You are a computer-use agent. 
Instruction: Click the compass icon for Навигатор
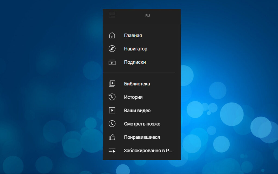(112, 49)
